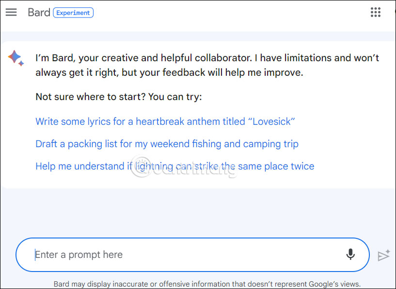Click the Experiment badge
The height and width of the screenshot is (289, 396).
[x=73, y=13]
